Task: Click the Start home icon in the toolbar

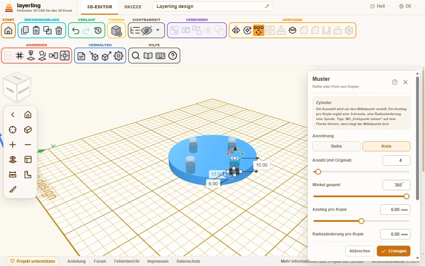Action: (x=8, y=31)
